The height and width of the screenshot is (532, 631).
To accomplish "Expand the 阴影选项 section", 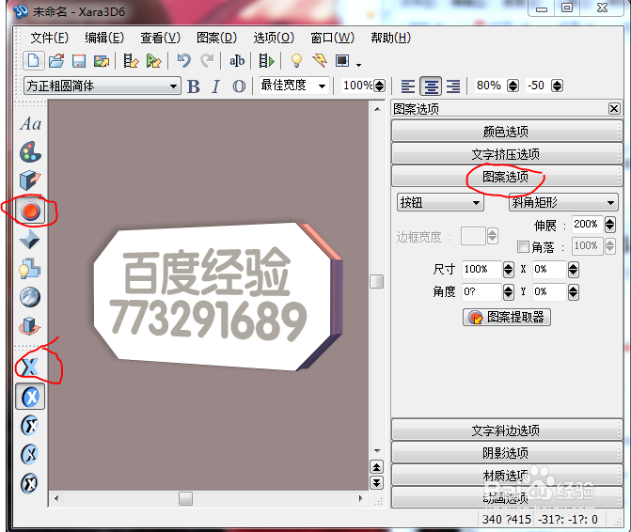I will (506, 453).
